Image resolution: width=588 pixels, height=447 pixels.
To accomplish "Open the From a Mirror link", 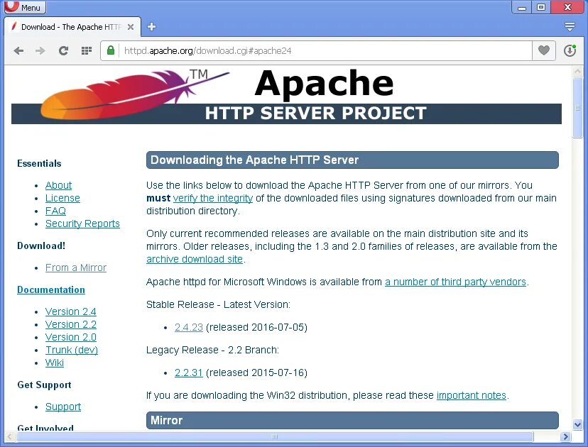I will (76, 267).
